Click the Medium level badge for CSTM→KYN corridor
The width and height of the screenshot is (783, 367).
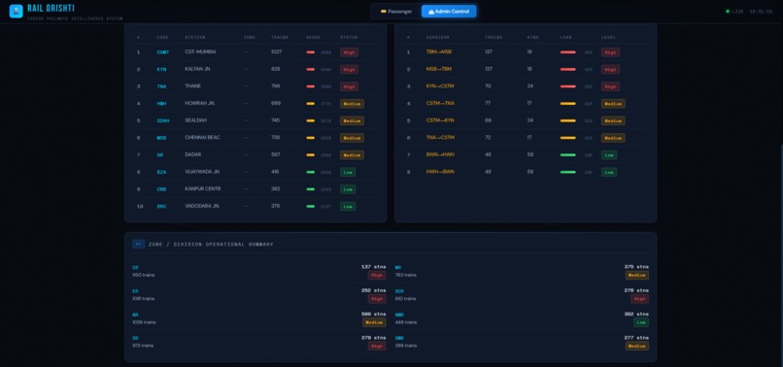(613, 120)
